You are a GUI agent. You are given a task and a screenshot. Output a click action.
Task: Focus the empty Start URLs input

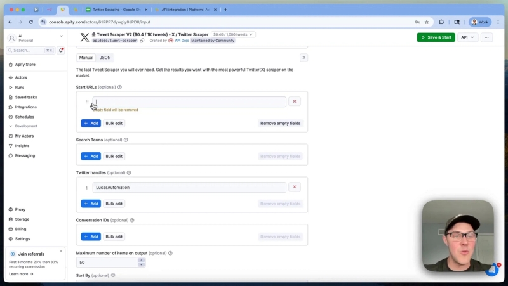(189, 101)
